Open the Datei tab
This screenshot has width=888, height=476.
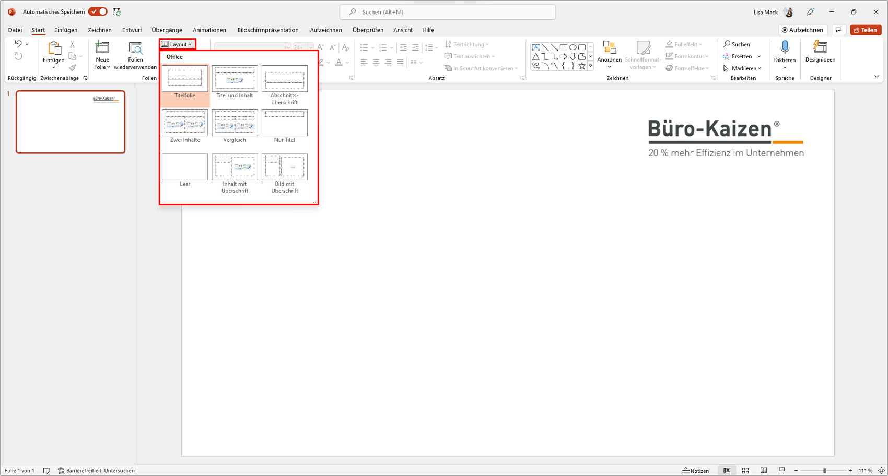[15, 30]
